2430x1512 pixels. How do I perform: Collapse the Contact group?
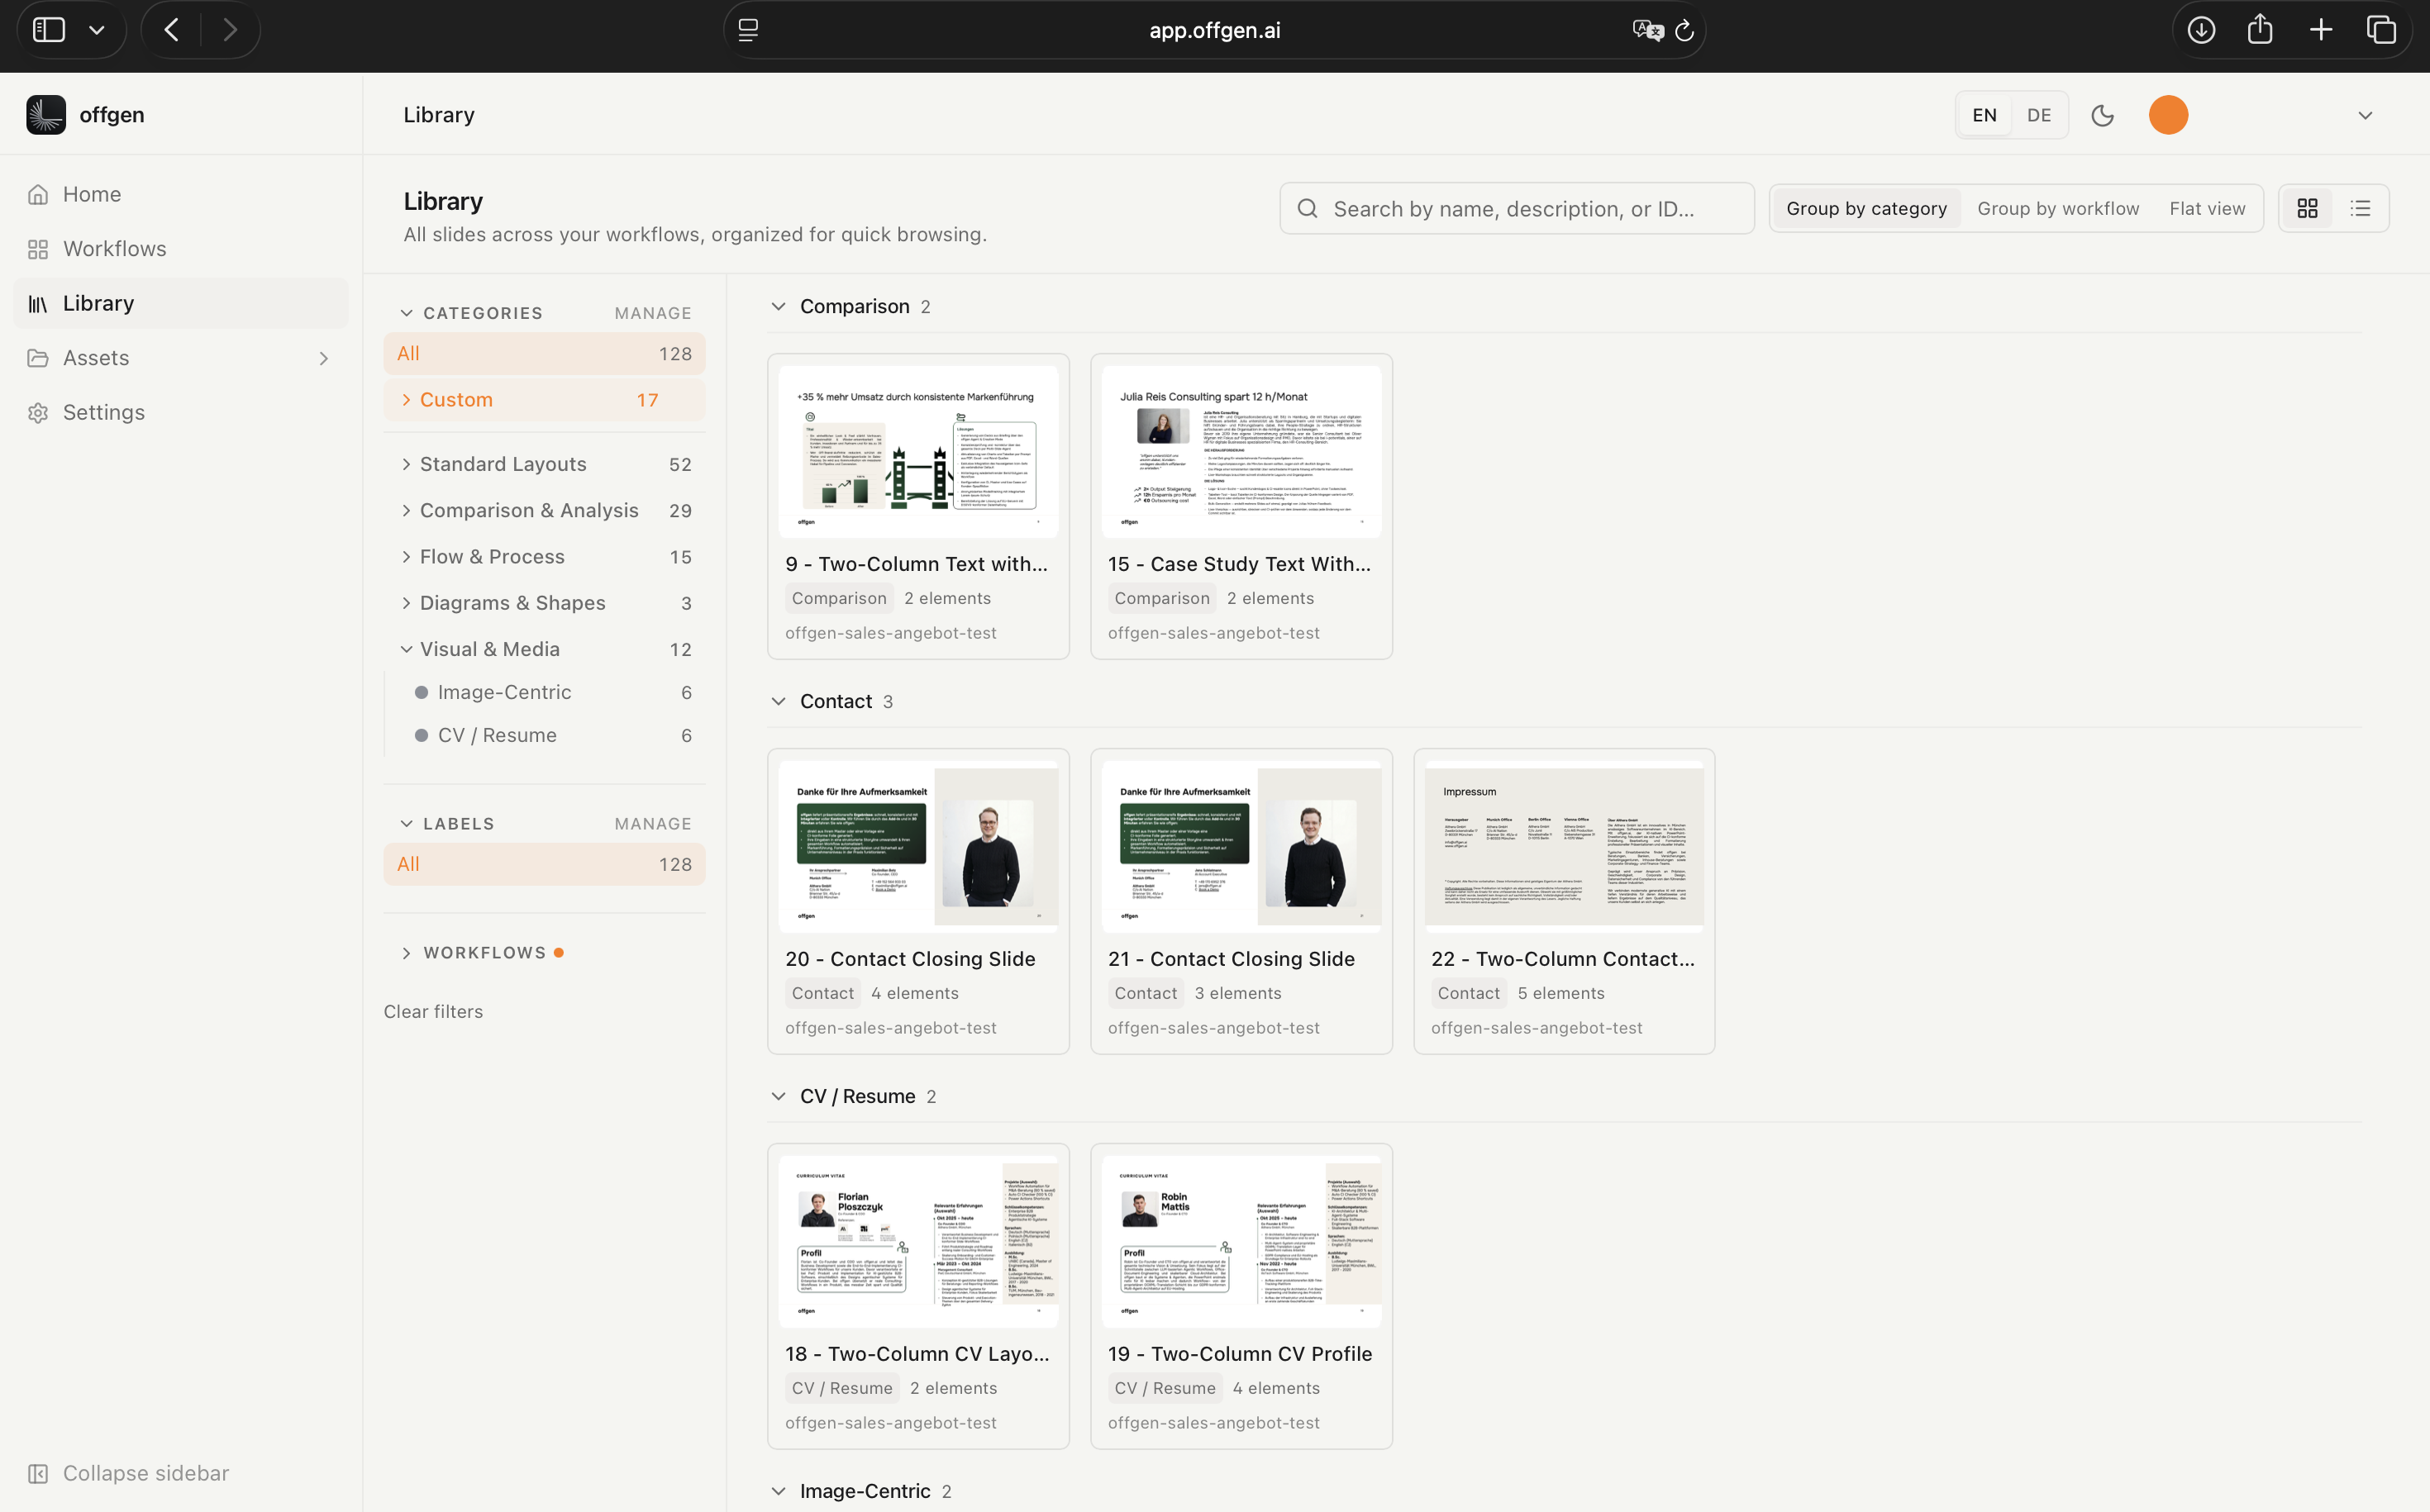779,701
